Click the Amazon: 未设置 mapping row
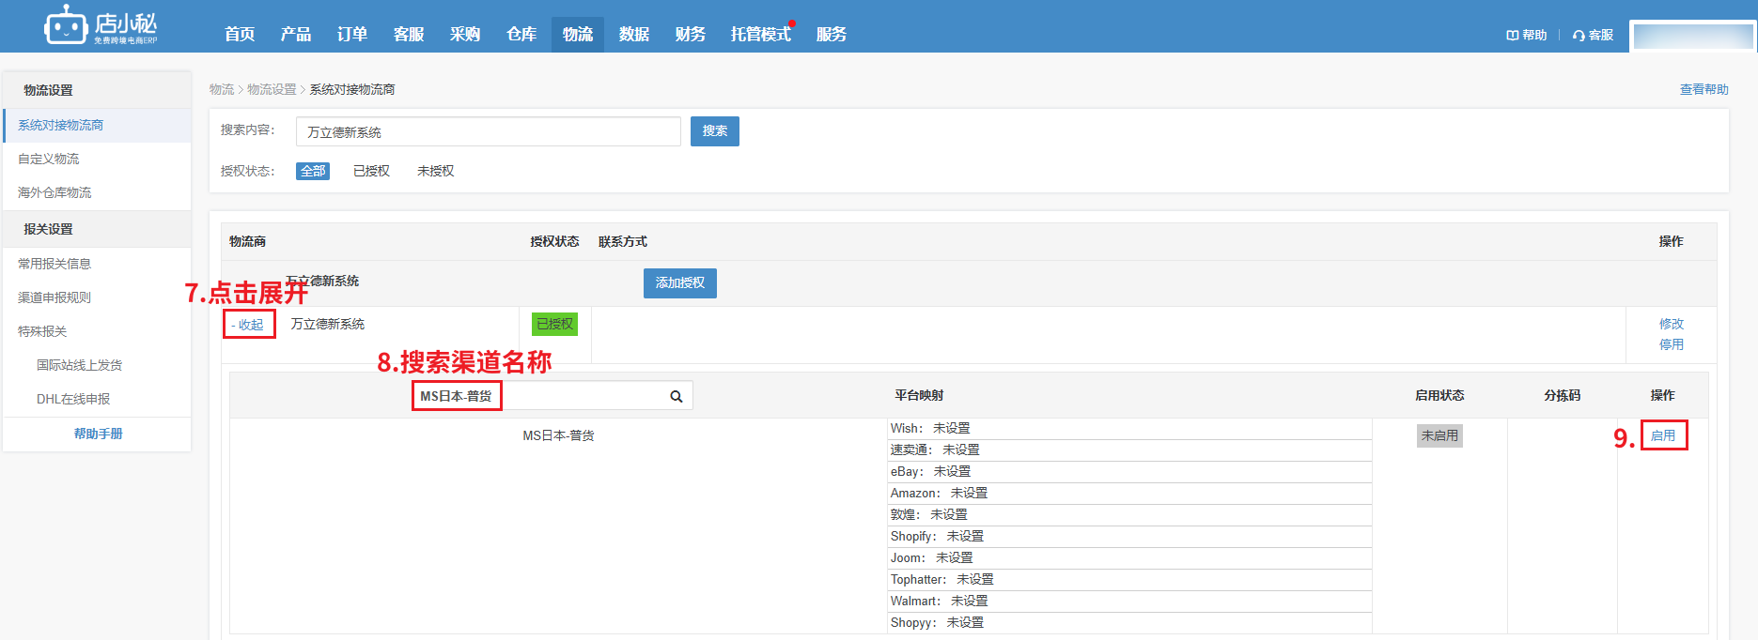The width and height of the screenshot is (1758, 640). pos(1129,494)
